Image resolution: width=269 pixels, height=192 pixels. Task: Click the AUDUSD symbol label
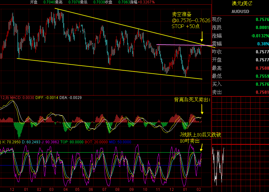click(240, 11)
